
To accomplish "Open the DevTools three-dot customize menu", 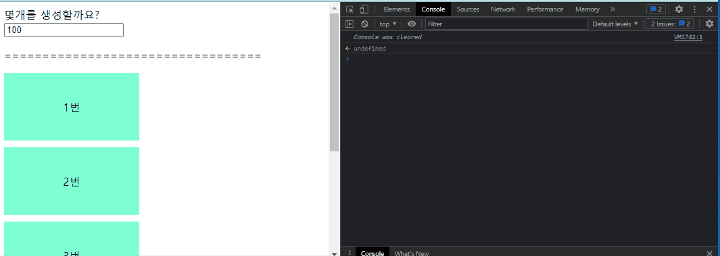I will tap(694, 9).
